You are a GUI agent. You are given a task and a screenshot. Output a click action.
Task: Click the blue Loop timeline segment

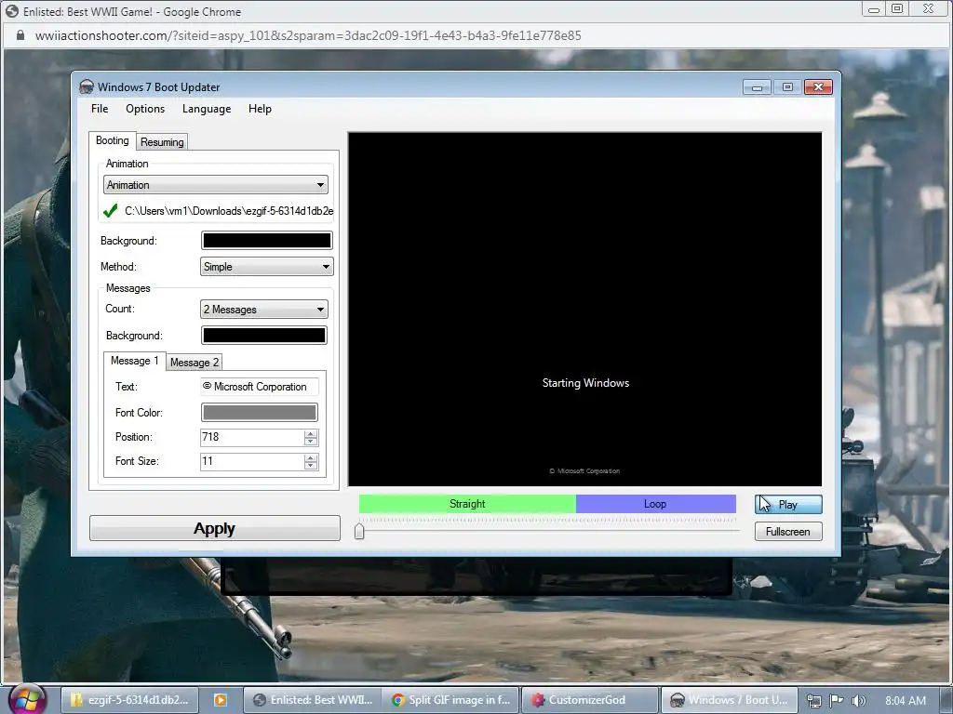[656, 504]
